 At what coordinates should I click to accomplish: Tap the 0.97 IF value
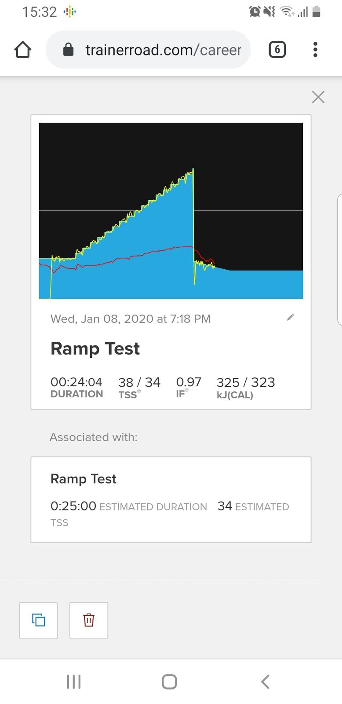189,382
